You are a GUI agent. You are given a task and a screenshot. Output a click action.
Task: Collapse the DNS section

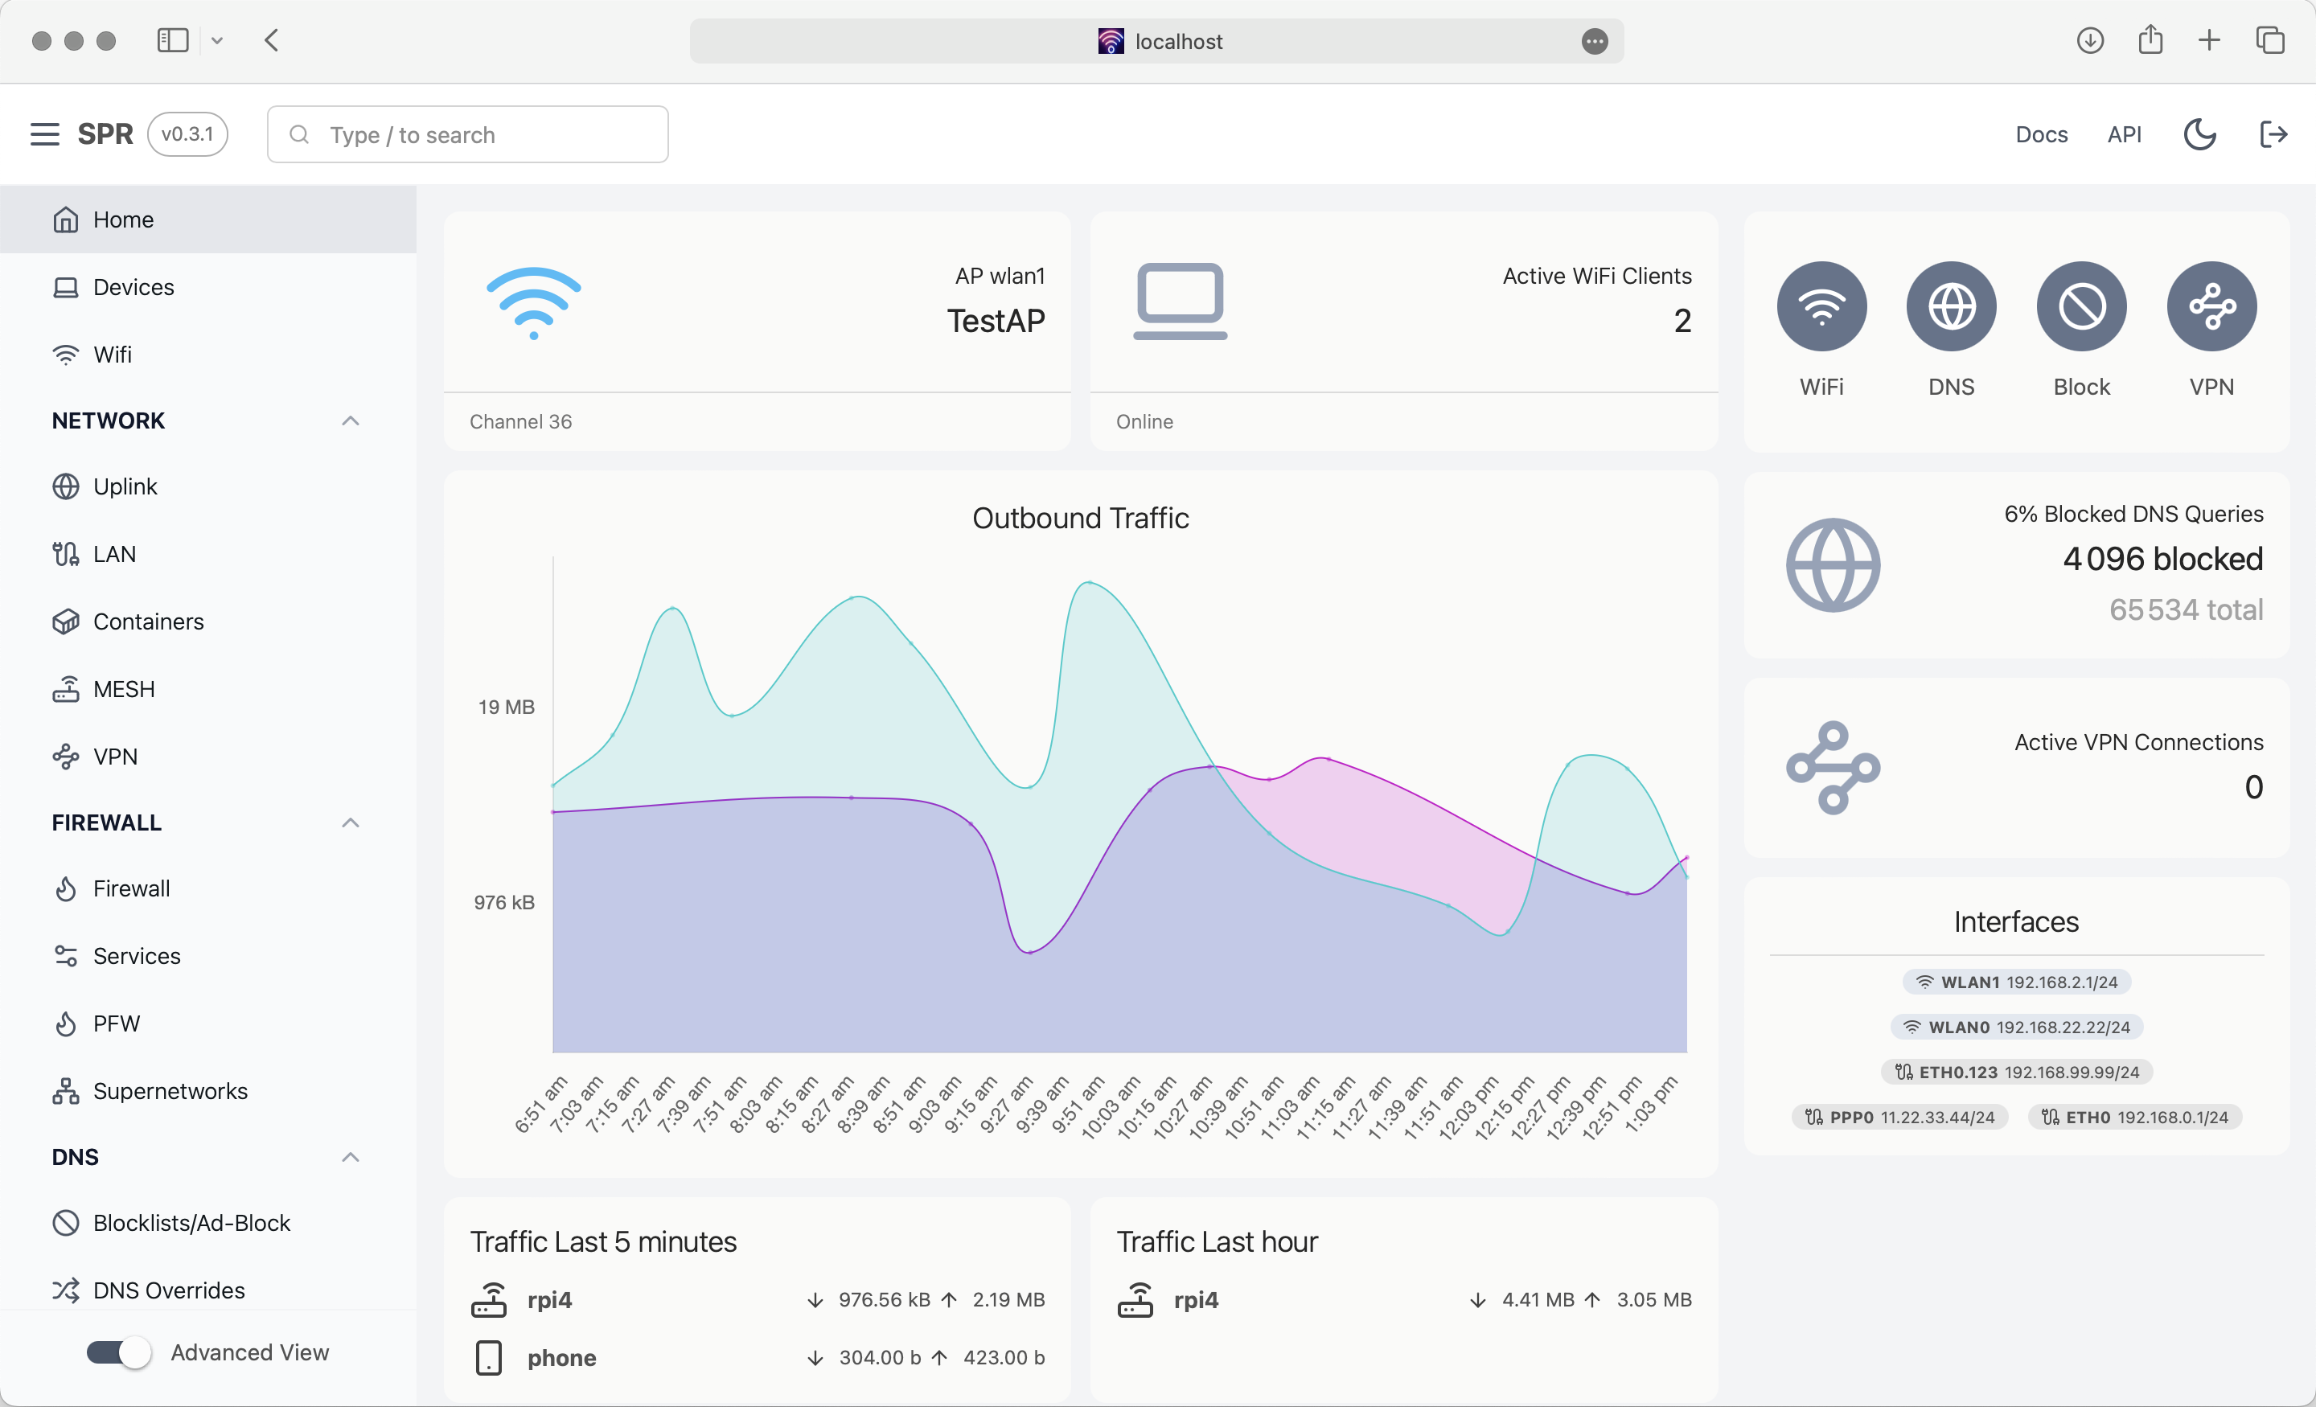click(x=350, y=1157)
